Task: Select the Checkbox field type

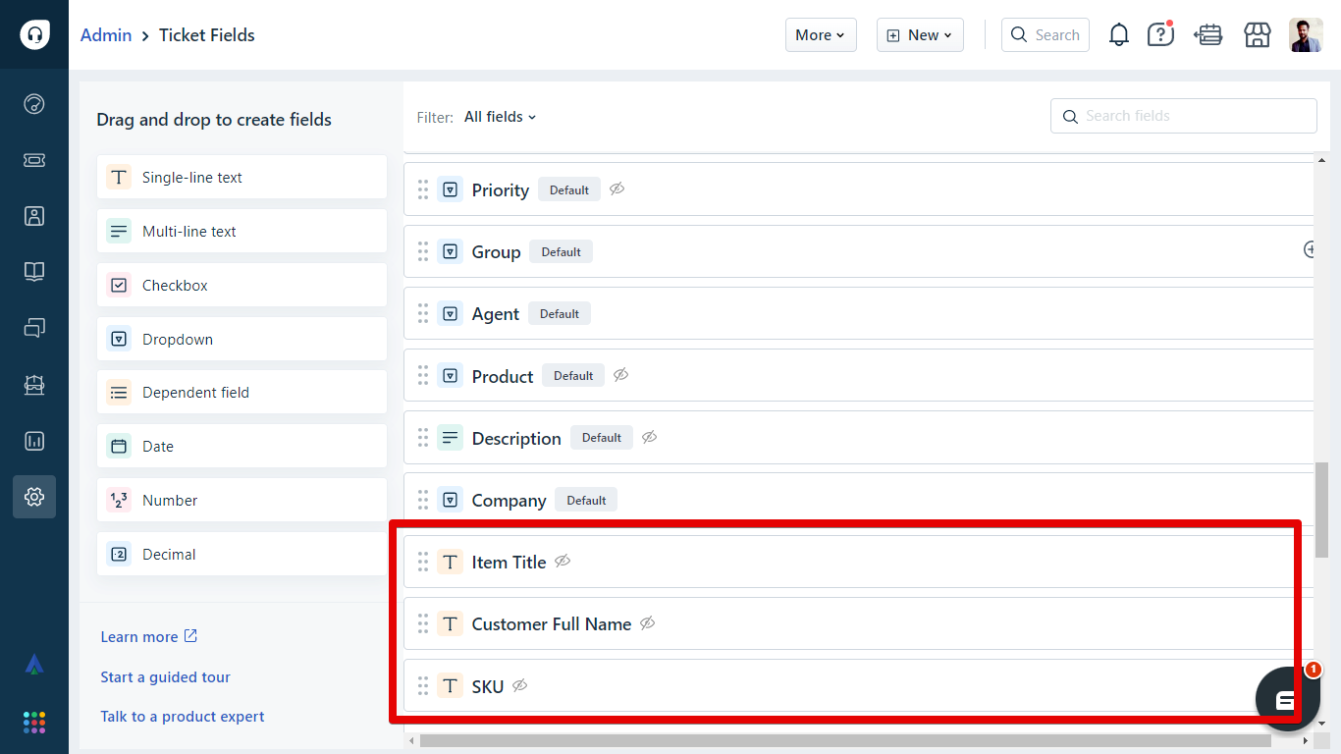Action: 241,285
